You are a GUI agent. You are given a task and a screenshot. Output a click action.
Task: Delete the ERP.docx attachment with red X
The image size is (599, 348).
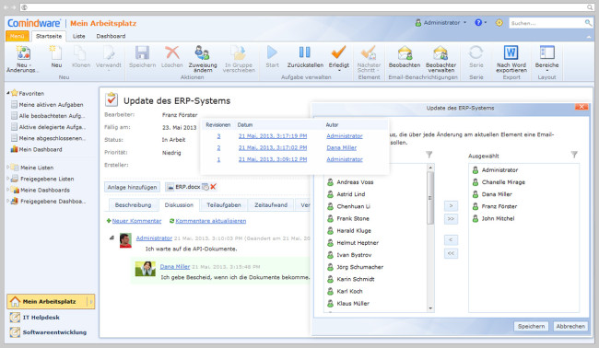pos(213,187)
